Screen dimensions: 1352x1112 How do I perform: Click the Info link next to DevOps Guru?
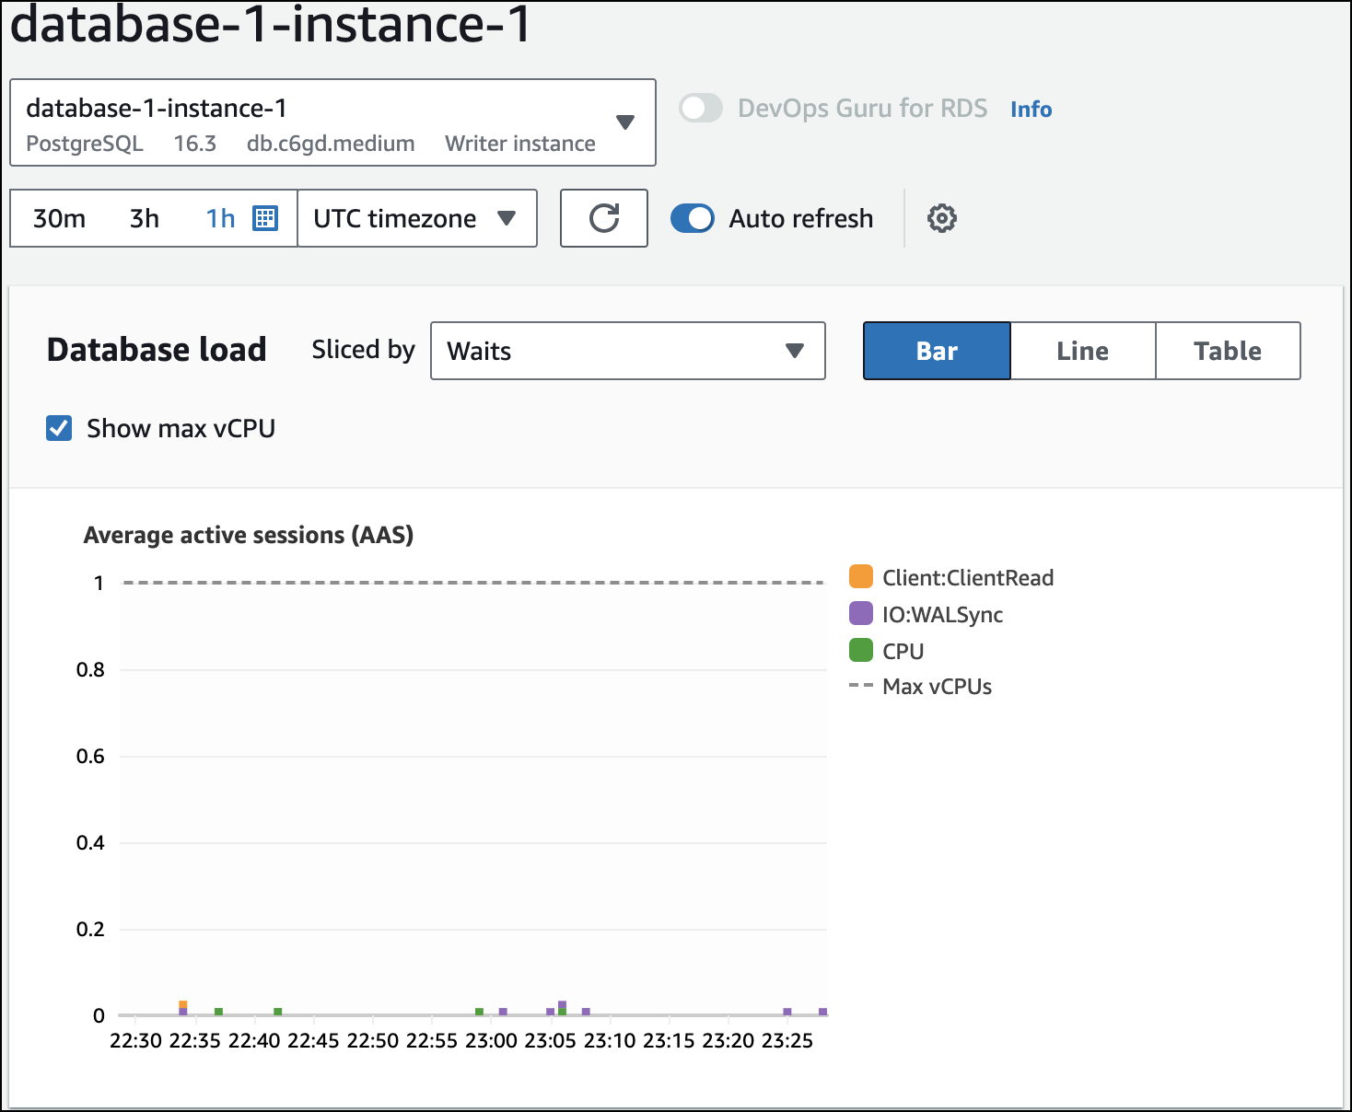pos(1031,109)
